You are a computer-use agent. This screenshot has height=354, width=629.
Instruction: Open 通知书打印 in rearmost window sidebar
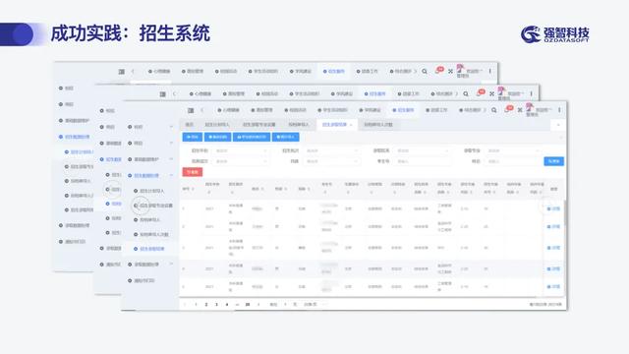pyautogui.click(x=75, y=242)
